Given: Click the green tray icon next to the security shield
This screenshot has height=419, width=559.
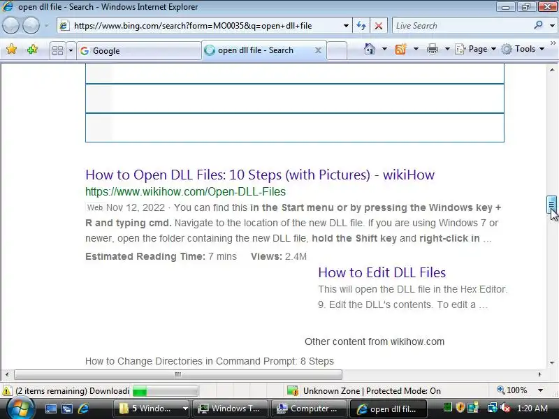Looking at the screenshot, I should coord(448,407).
